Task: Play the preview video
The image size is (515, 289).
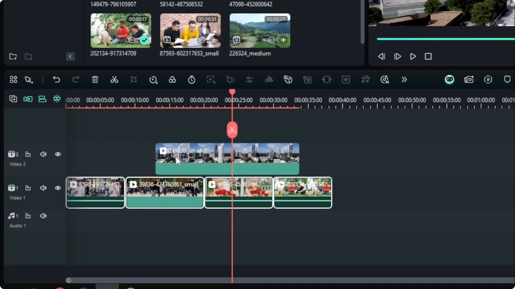Action: [x=413, y=56]
